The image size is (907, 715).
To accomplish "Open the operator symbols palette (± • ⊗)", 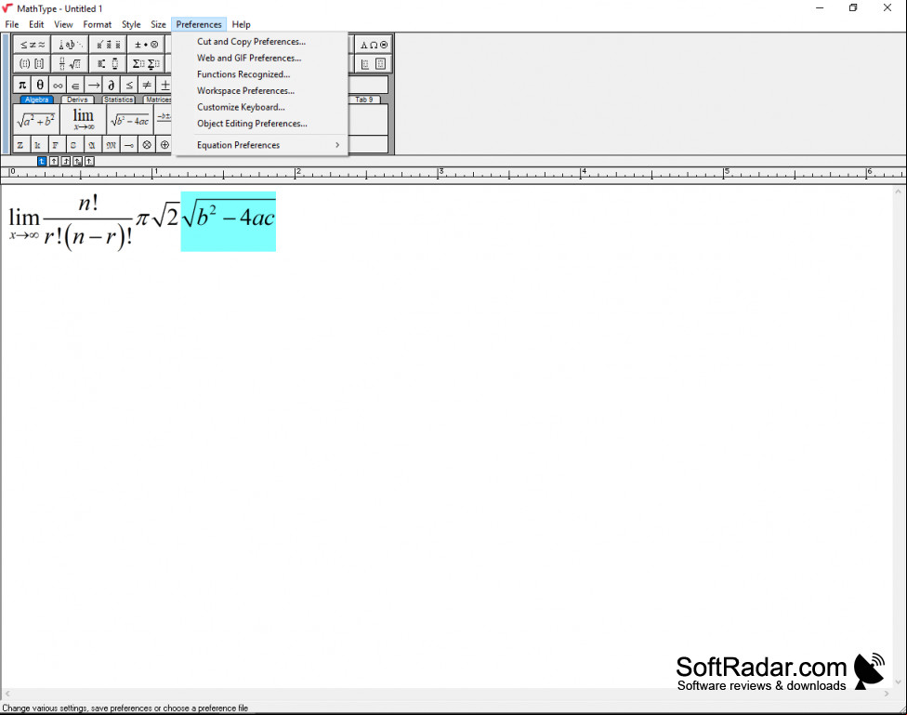I will 146,45.
